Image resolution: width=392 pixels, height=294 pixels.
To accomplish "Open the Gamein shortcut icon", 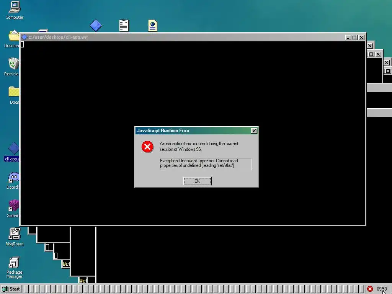I will [13, 209].
